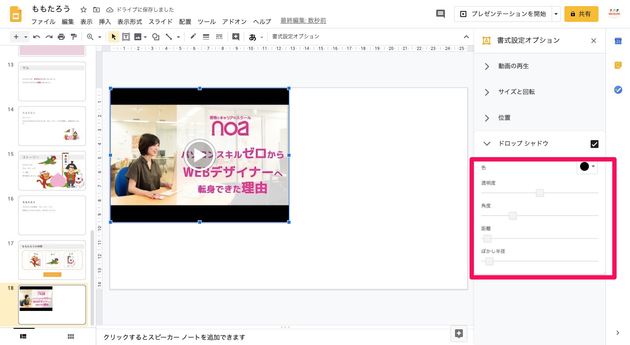Add a comment from toolbar

click(236, 37)
